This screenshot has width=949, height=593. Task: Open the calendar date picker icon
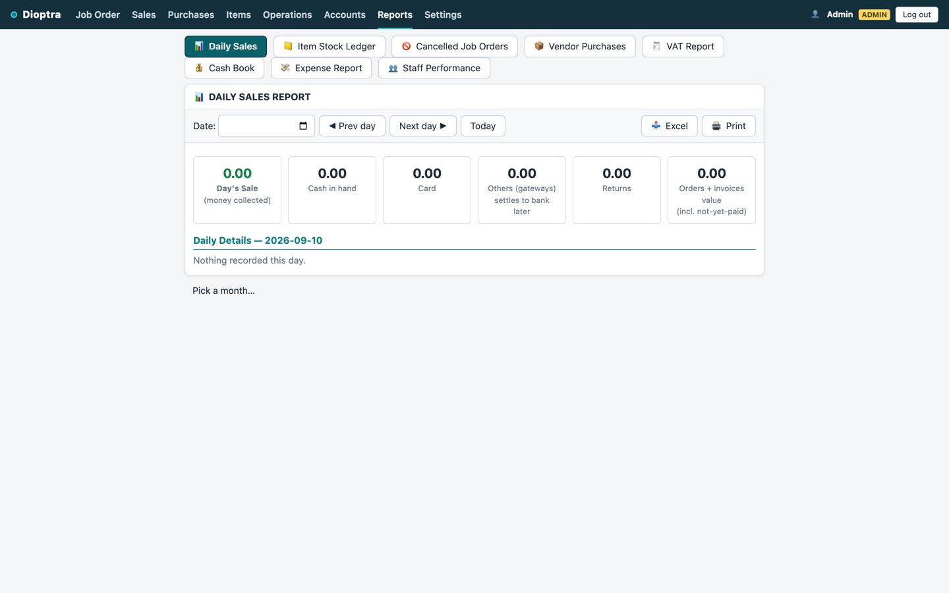click(303, 126)
